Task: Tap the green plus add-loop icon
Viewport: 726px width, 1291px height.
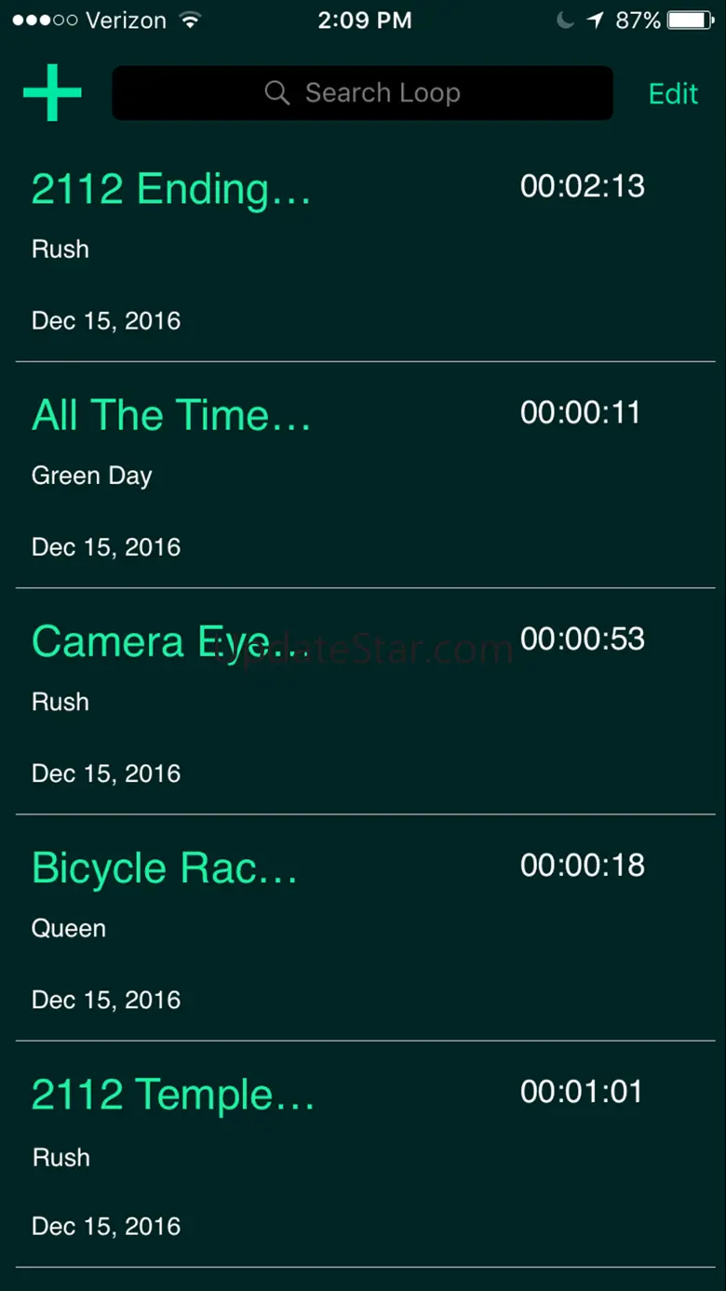Action: coord(52,92)
